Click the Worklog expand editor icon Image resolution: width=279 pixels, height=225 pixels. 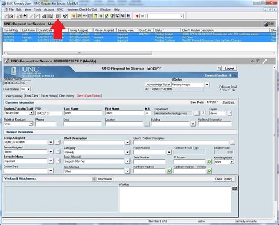tap(235, 188)
